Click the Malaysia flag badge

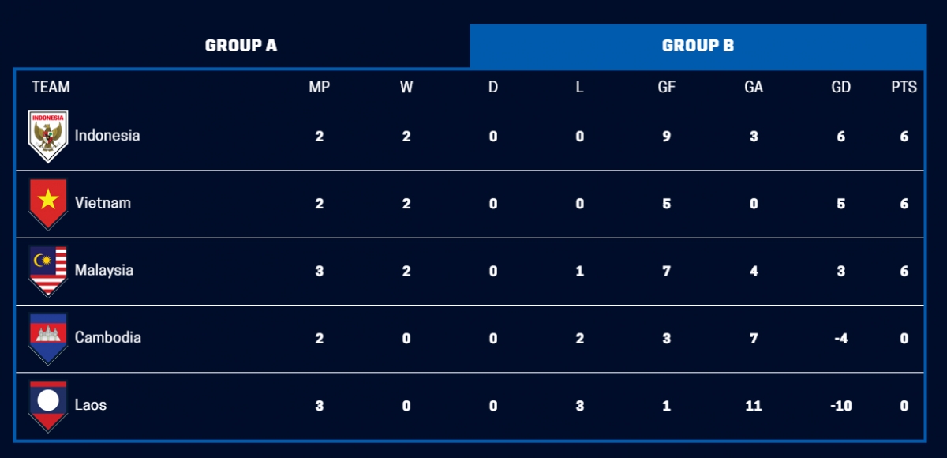click(x=48, y=270)
